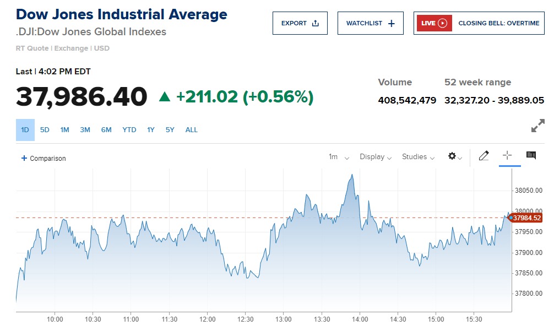Click the 37984.52 price marker
The image size is (554, 331).
527,218
